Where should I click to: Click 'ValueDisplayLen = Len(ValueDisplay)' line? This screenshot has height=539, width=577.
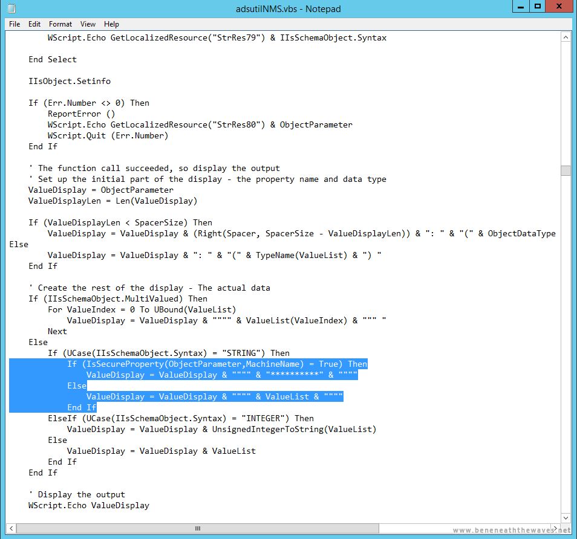point(112,201)
